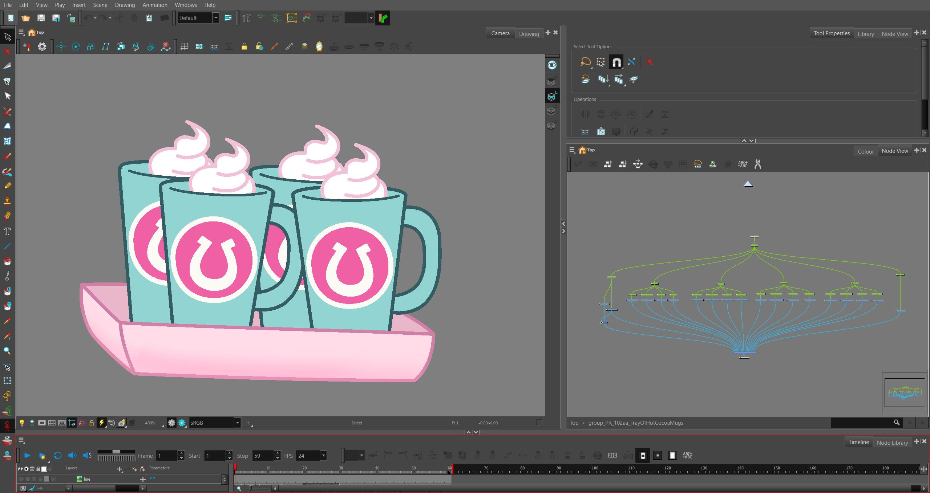
Task: Open the Scene menu
Action: [x=100, y=5]
